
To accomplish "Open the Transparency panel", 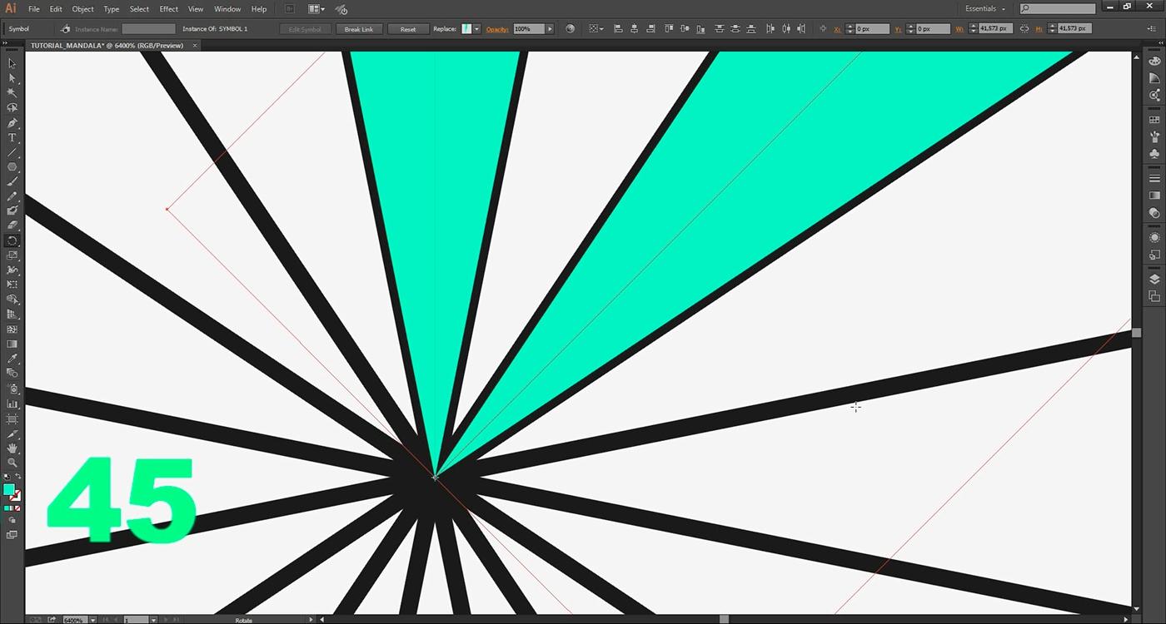I will (x=1154, y=213).
